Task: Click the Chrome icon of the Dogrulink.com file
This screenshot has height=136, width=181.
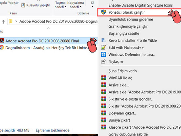Action: coord(2,48)
